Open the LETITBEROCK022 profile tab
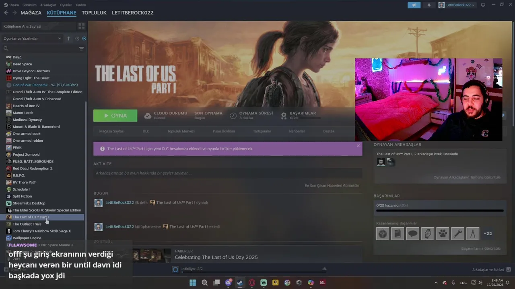The width and height of the screenshot is (515, 289). click(133, 13)
